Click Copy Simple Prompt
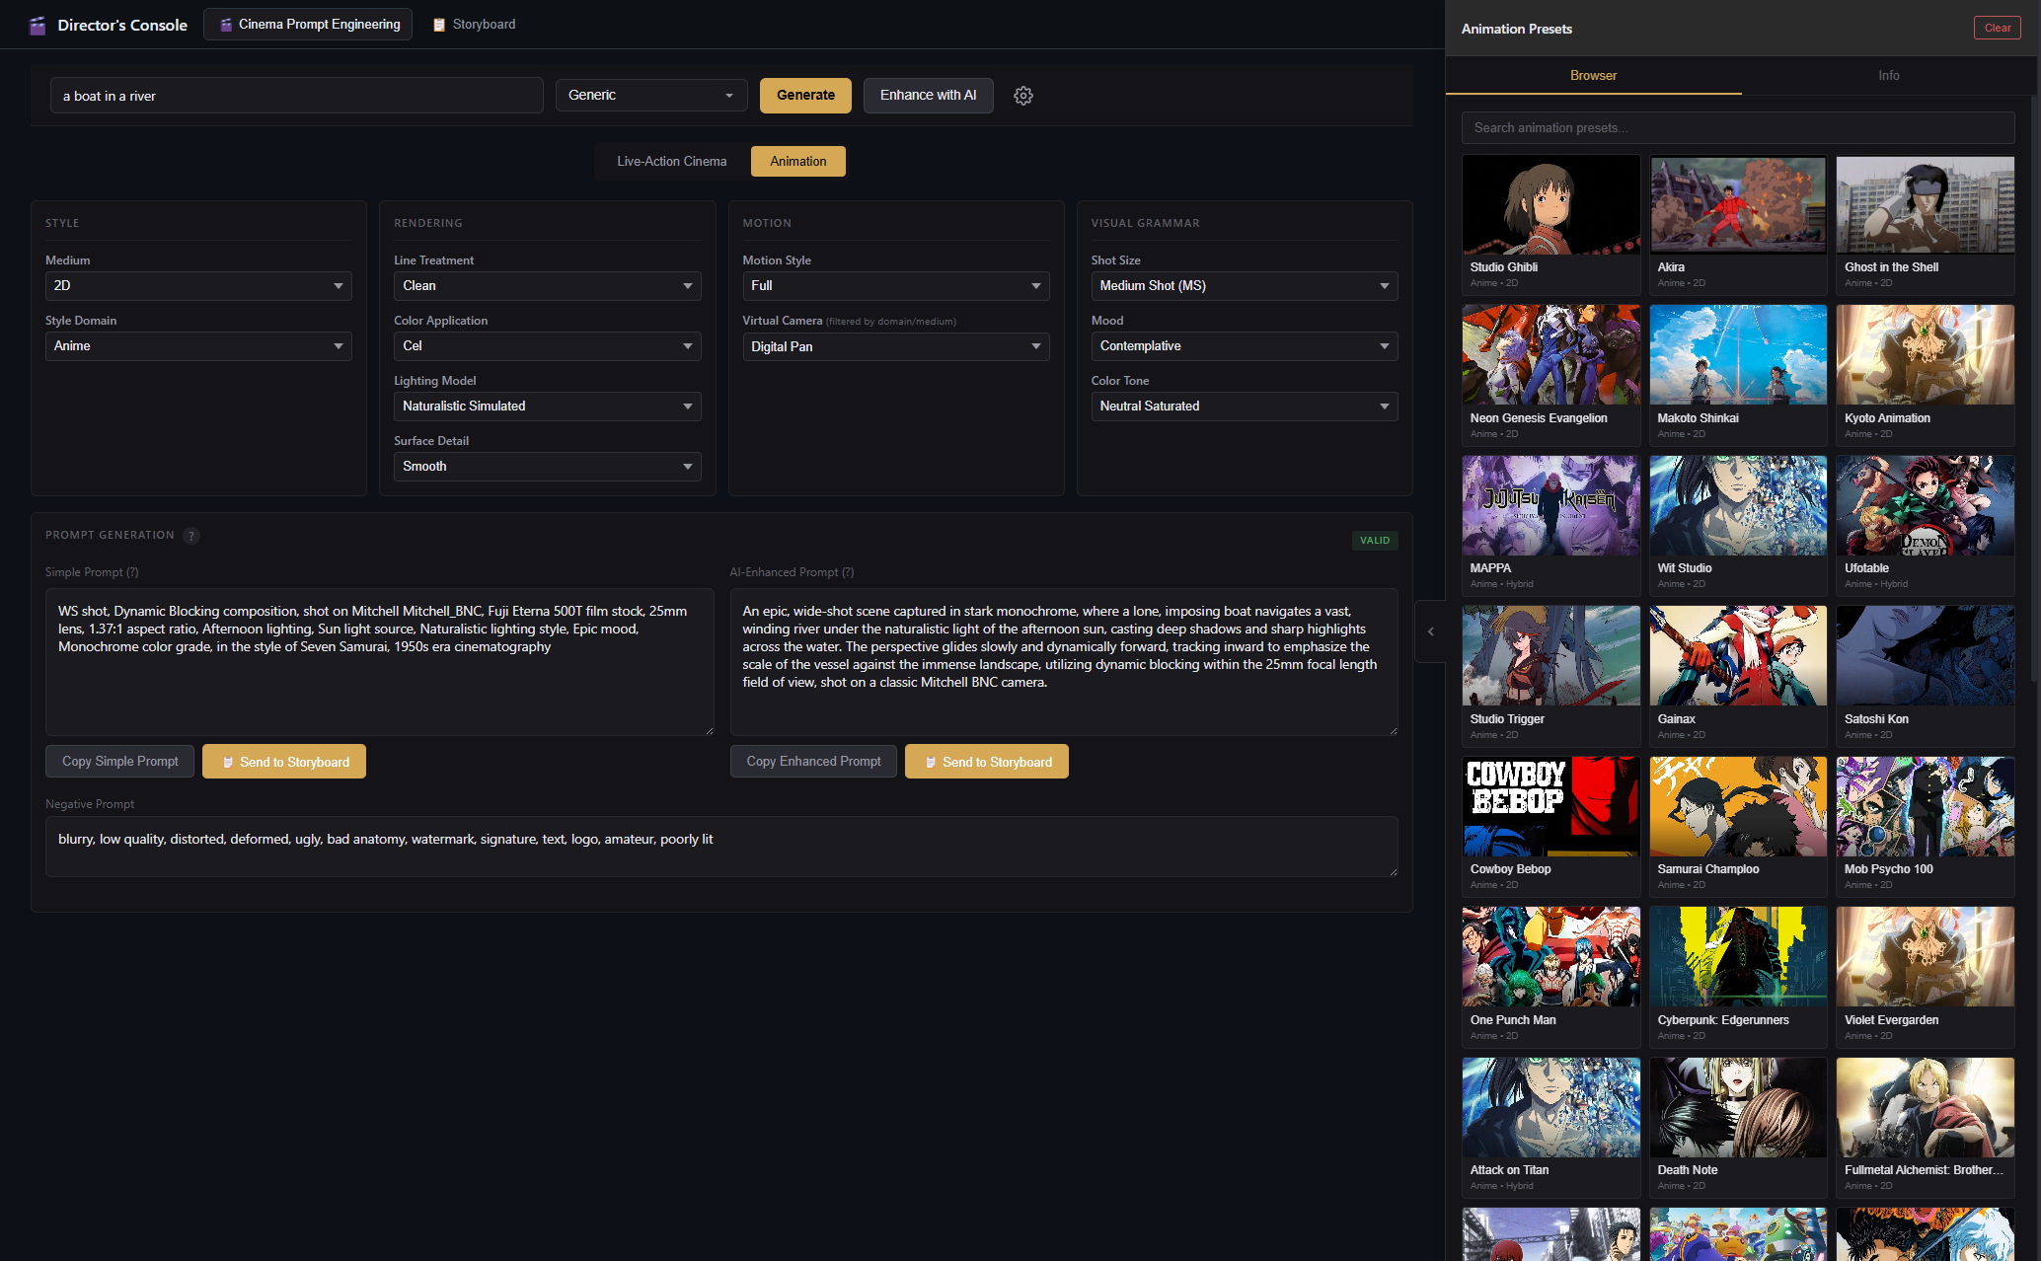 119,762
